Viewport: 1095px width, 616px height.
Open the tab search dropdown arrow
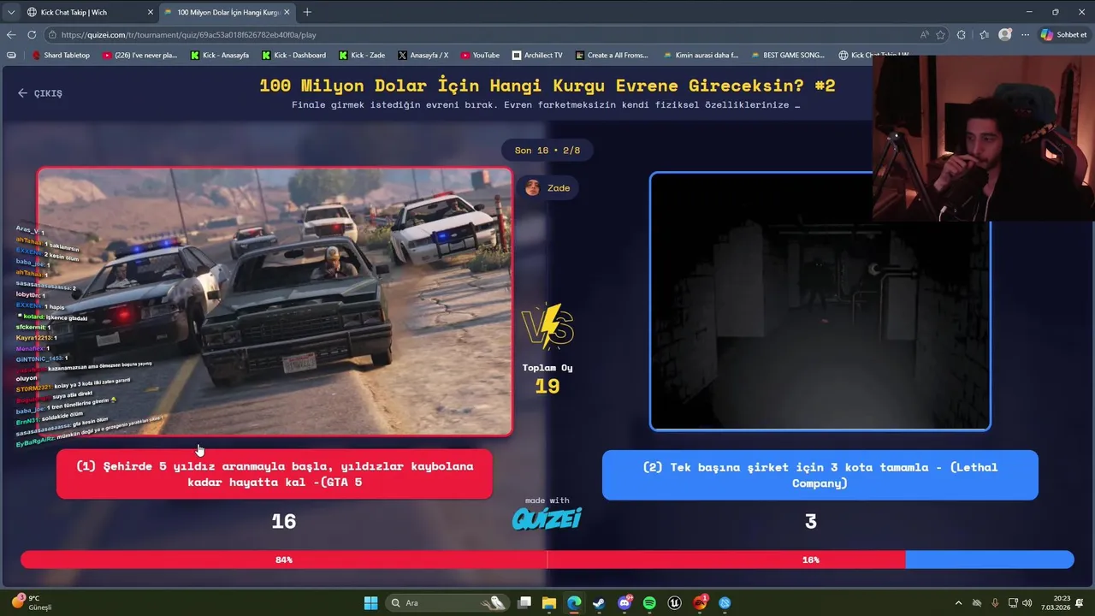[x=11, y=12]
